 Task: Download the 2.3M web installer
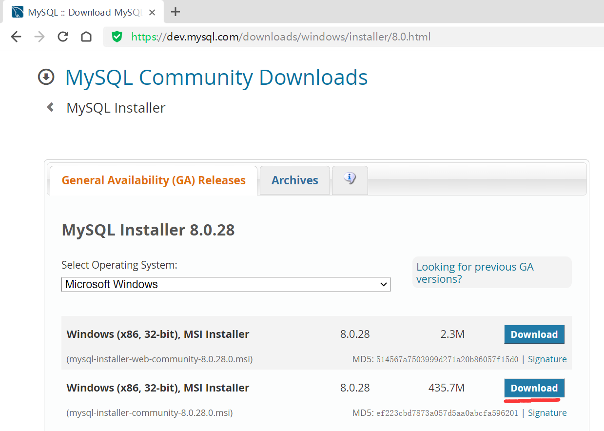534,334
